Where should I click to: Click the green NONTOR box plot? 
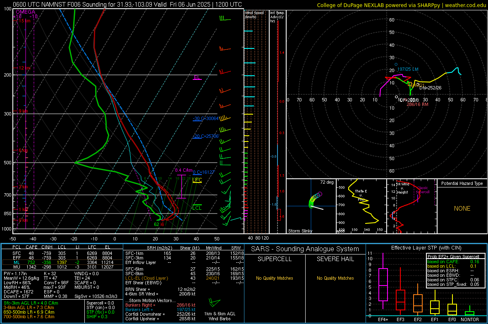click(x=469, y=312)
